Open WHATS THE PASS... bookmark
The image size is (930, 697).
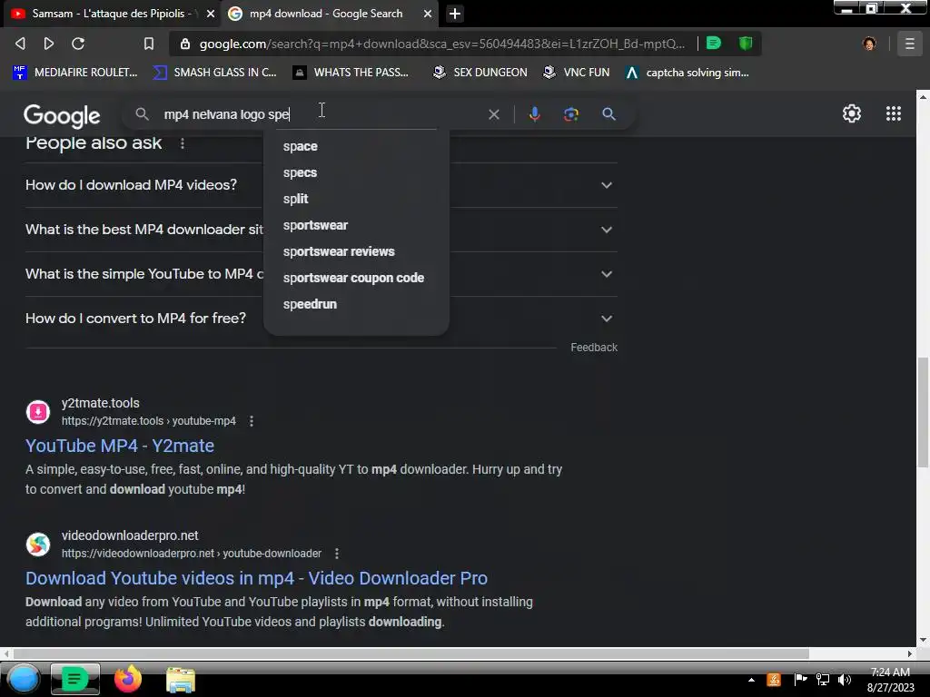click(x=351, y=73)
